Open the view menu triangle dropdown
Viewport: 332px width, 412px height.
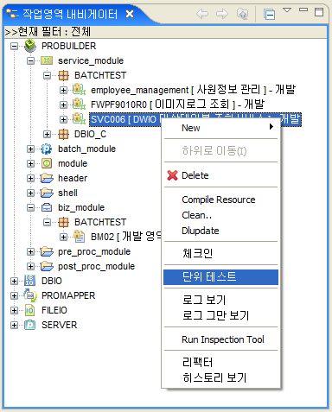[287, 10]
